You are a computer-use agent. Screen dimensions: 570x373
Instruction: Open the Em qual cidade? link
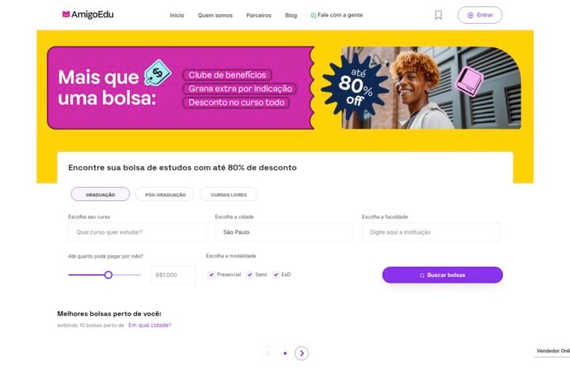pos(150,325)
